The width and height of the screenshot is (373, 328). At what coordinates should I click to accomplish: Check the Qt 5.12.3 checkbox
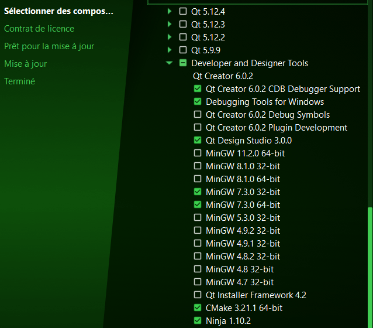click(x=182, y=24)
